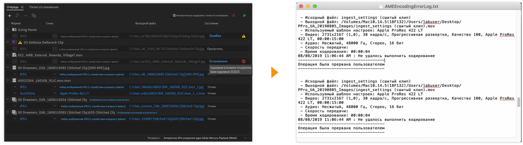The image size is (523, 145).
Task: Open the Рендеринг renderer dropdown
Action: (205, 138)
